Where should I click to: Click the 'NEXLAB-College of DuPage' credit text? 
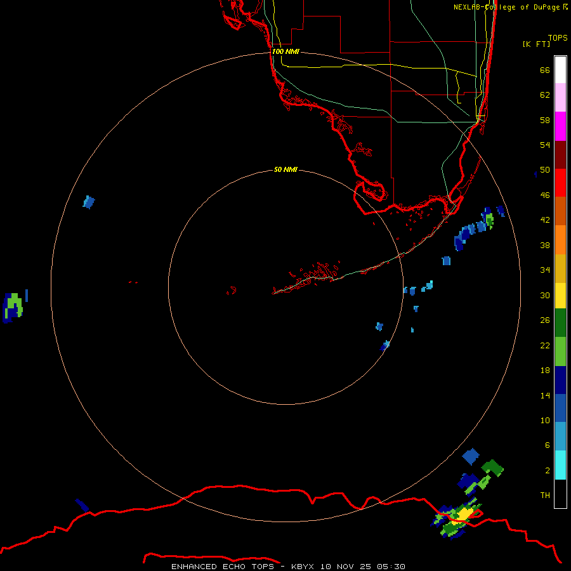click(506, 7)
